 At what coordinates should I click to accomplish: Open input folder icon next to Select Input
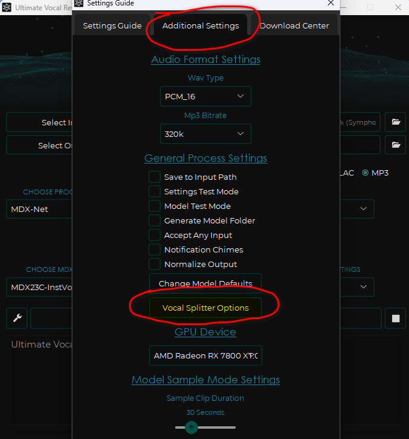pos(395,122)
